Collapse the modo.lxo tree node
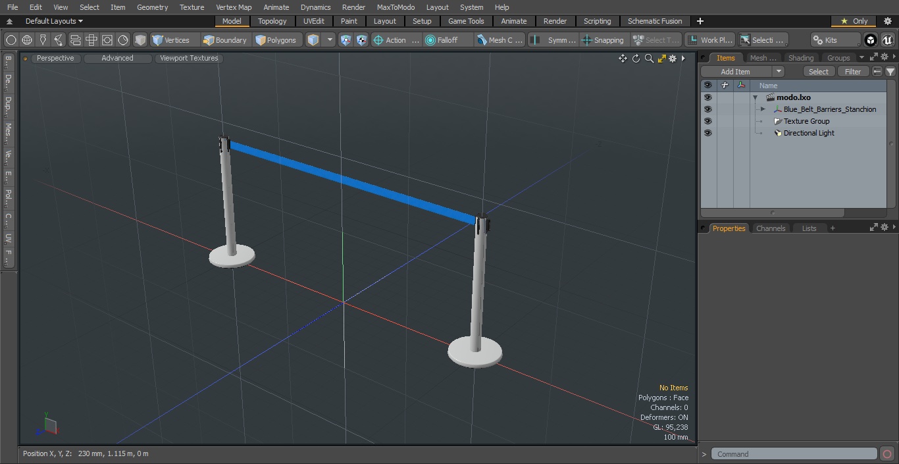The height and width of the screenshot is (464, 899). (x=756, y=97)
